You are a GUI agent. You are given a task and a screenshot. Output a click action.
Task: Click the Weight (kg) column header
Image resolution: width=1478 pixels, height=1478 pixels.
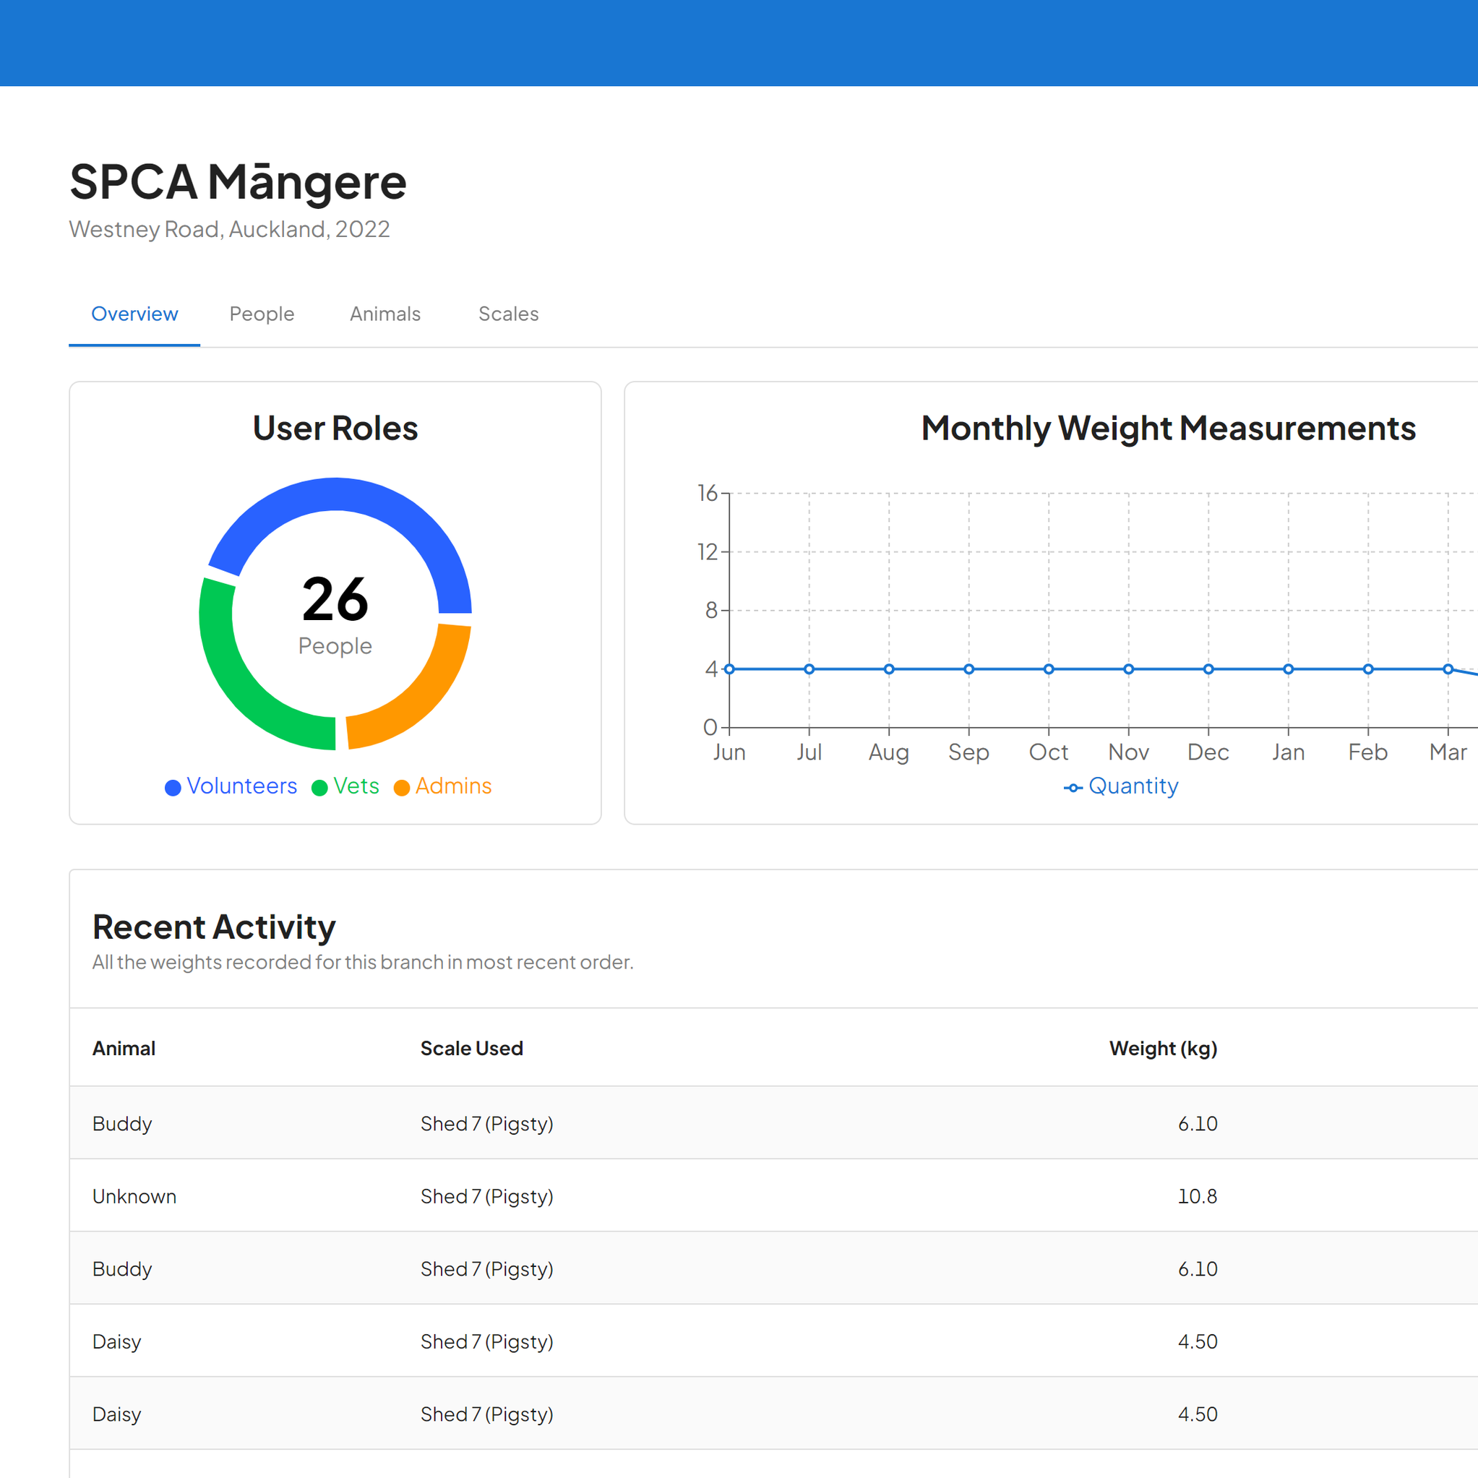pyautogui.click(x=1163, y=1048)
